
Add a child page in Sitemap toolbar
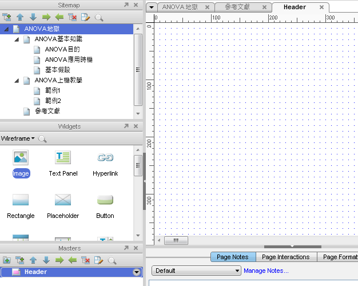(7, 17)
